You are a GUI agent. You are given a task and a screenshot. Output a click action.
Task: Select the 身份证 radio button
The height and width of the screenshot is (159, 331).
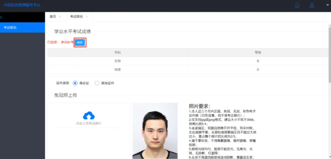[x=75, y=83]
